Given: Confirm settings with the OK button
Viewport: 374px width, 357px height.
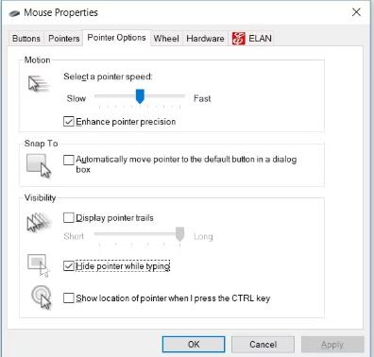Looking at the screenshot, I should [x=194, y=344].
